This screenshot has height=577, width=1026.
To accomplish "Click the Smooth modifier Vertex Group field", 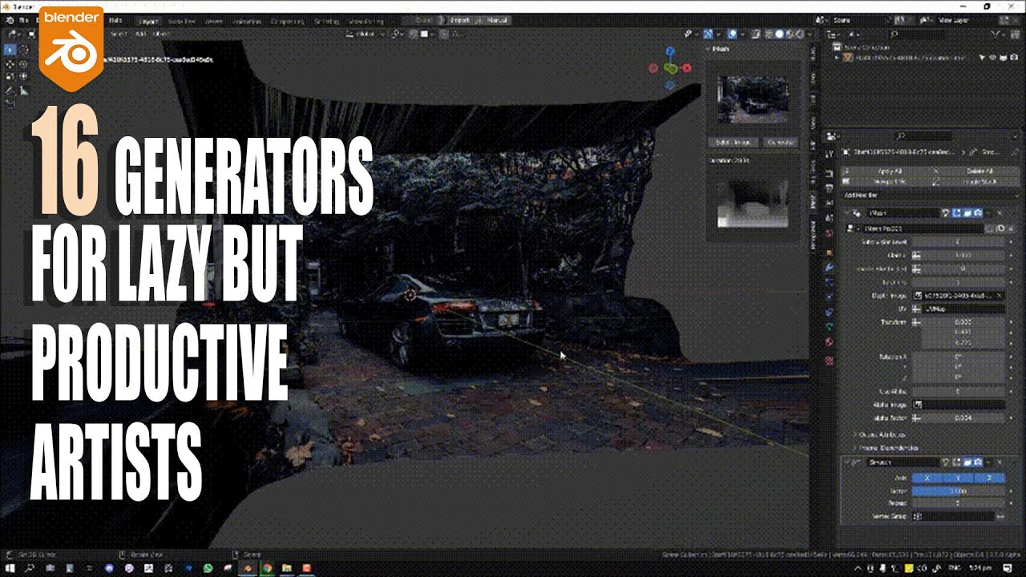I will 954,516.
